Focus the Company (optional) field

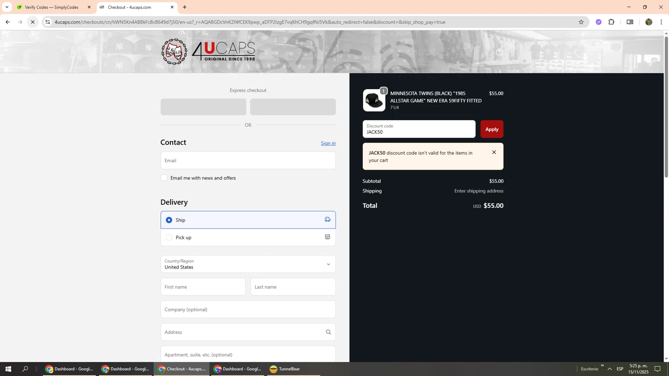pos(248,310)
